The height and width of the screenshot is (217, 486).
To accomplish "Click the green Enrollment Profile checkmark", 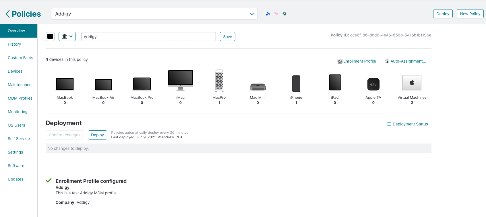I will (x=49, y=181).
